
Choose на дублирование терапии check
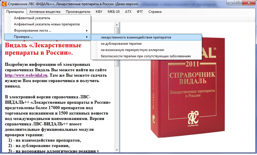pos(146,44)
